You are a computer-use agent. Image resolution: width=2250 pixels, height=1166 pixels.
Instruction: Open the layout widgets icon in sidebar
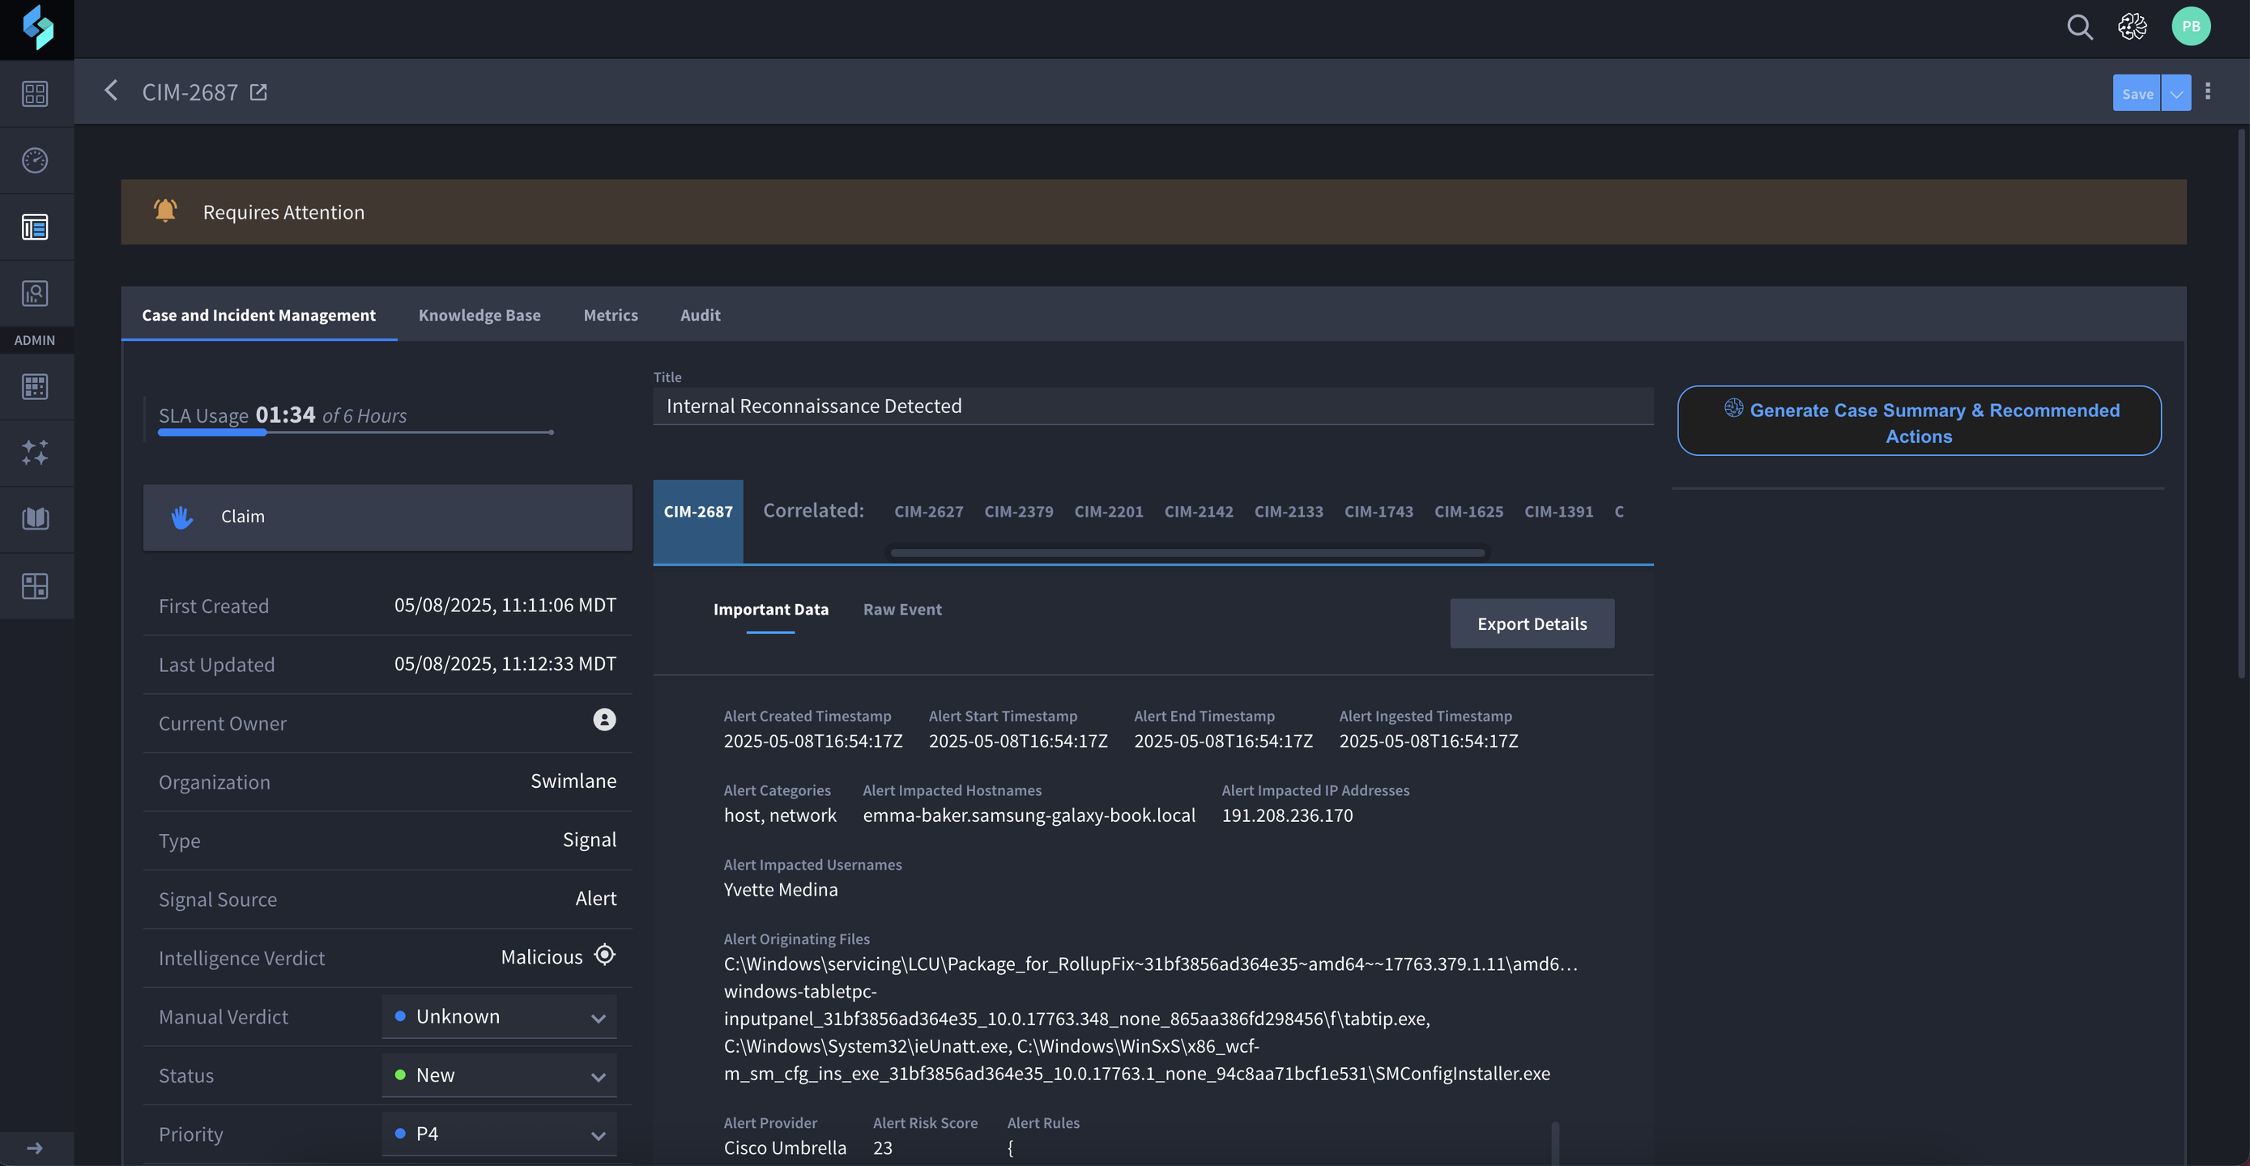point(35,586)
